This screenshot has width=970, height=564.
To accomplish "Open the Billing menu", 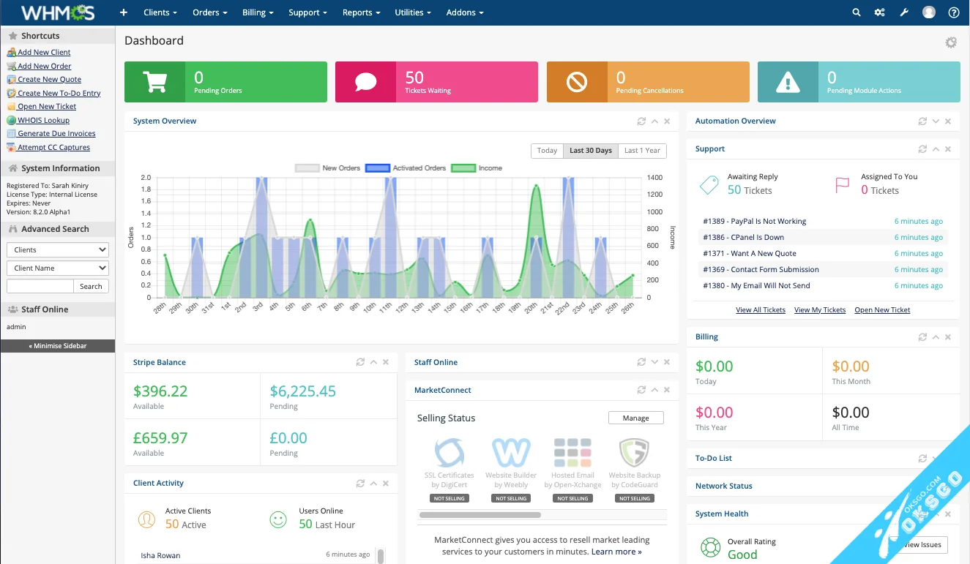I will [x=257, y=12].
